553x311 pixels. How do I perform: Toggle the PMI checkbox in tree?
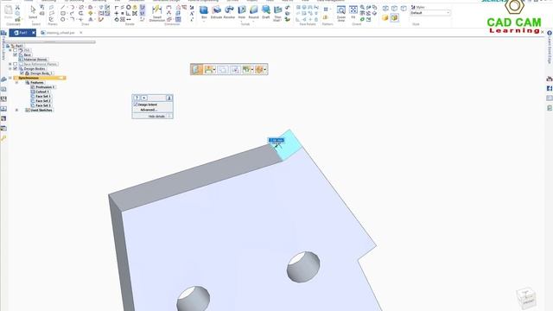(x=16, y=50)
